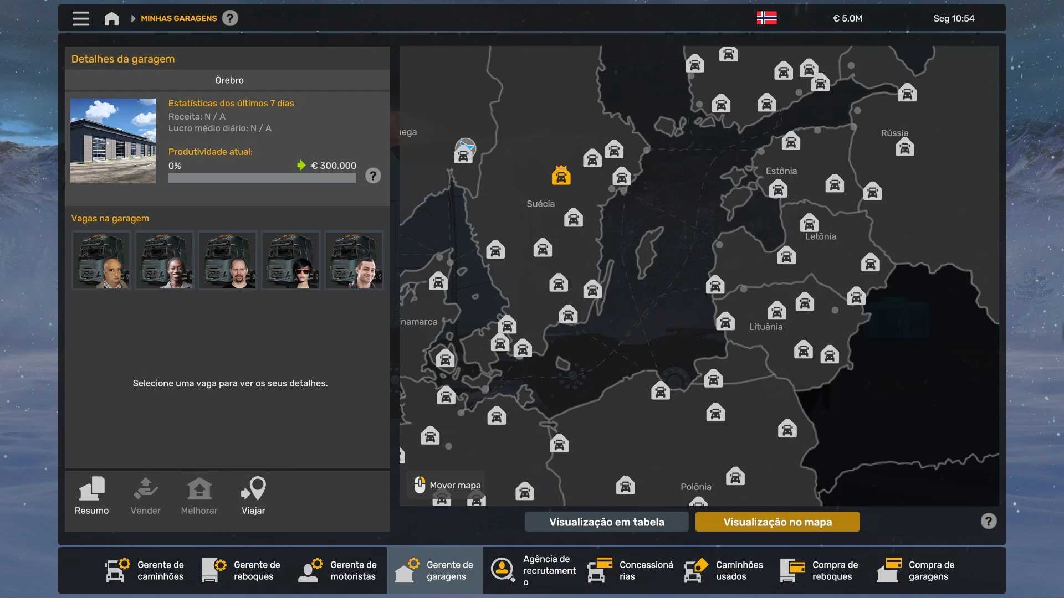Select Visualização no mapa view
Screen dimensions: 1064x598
pos(777,522)
